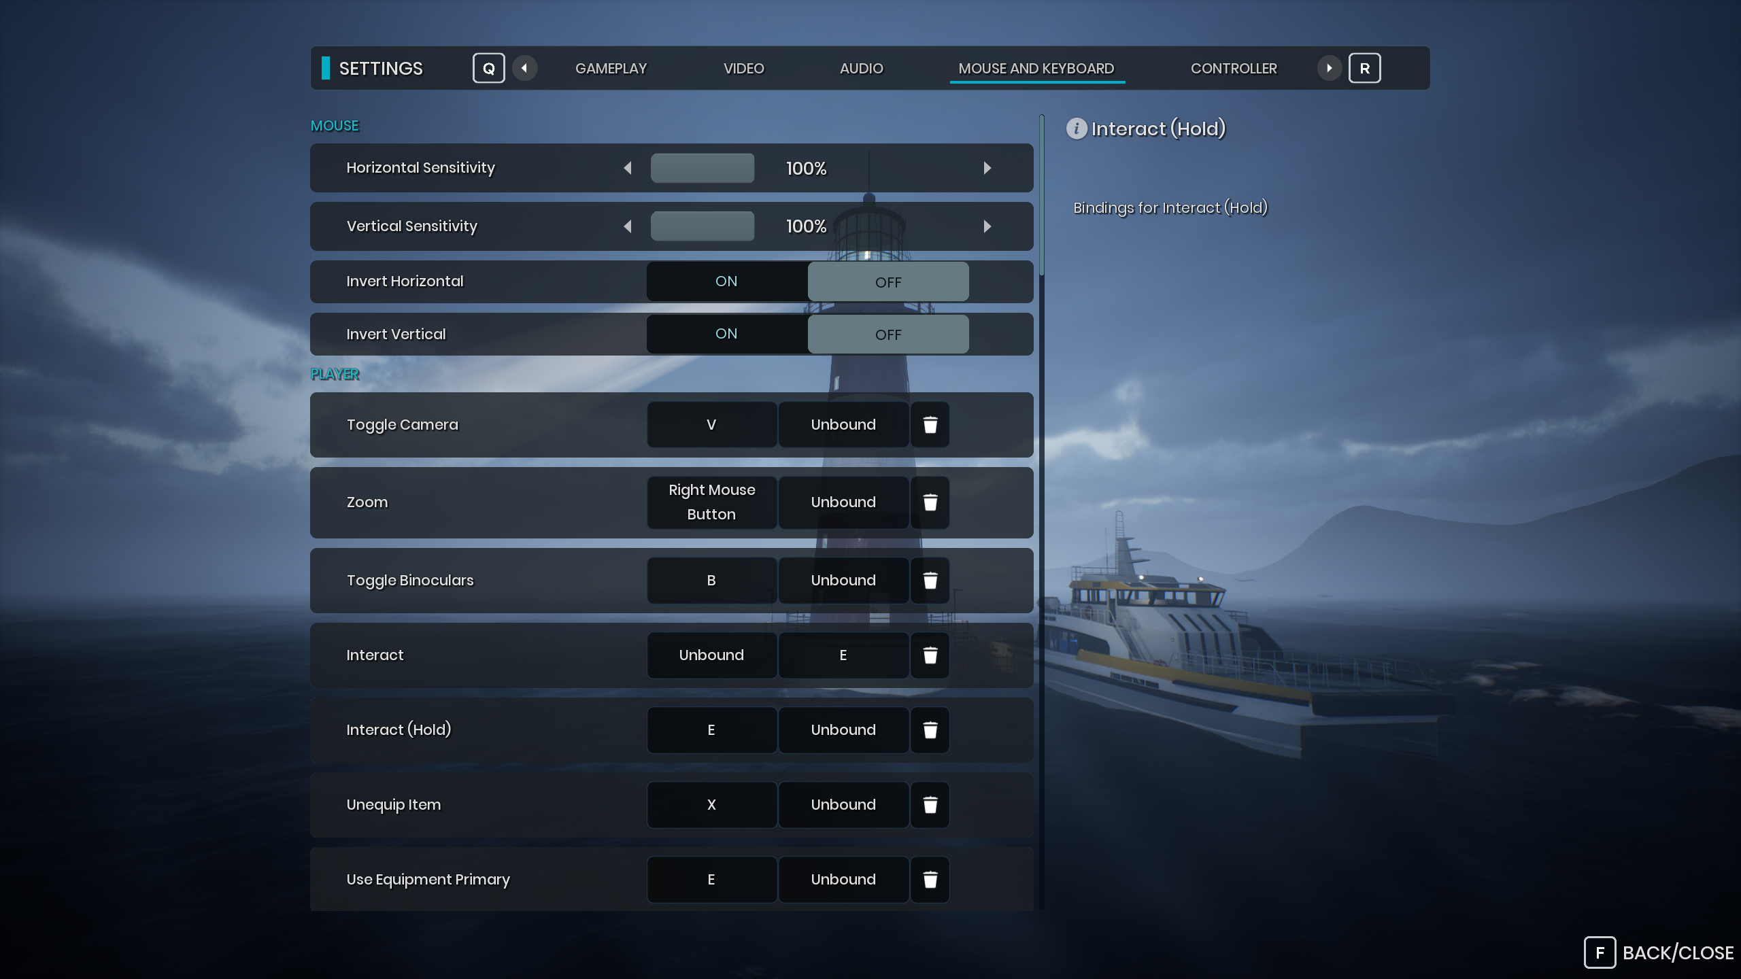The image size is (1741, 979).
Task: Click the trash icon on the Interact row
Action: click(x=930, y=655)
